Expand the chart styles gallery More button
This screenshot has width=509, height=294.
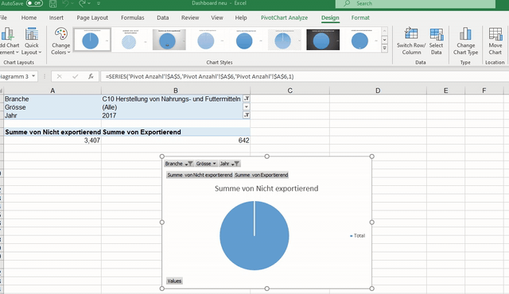[385, 48]
